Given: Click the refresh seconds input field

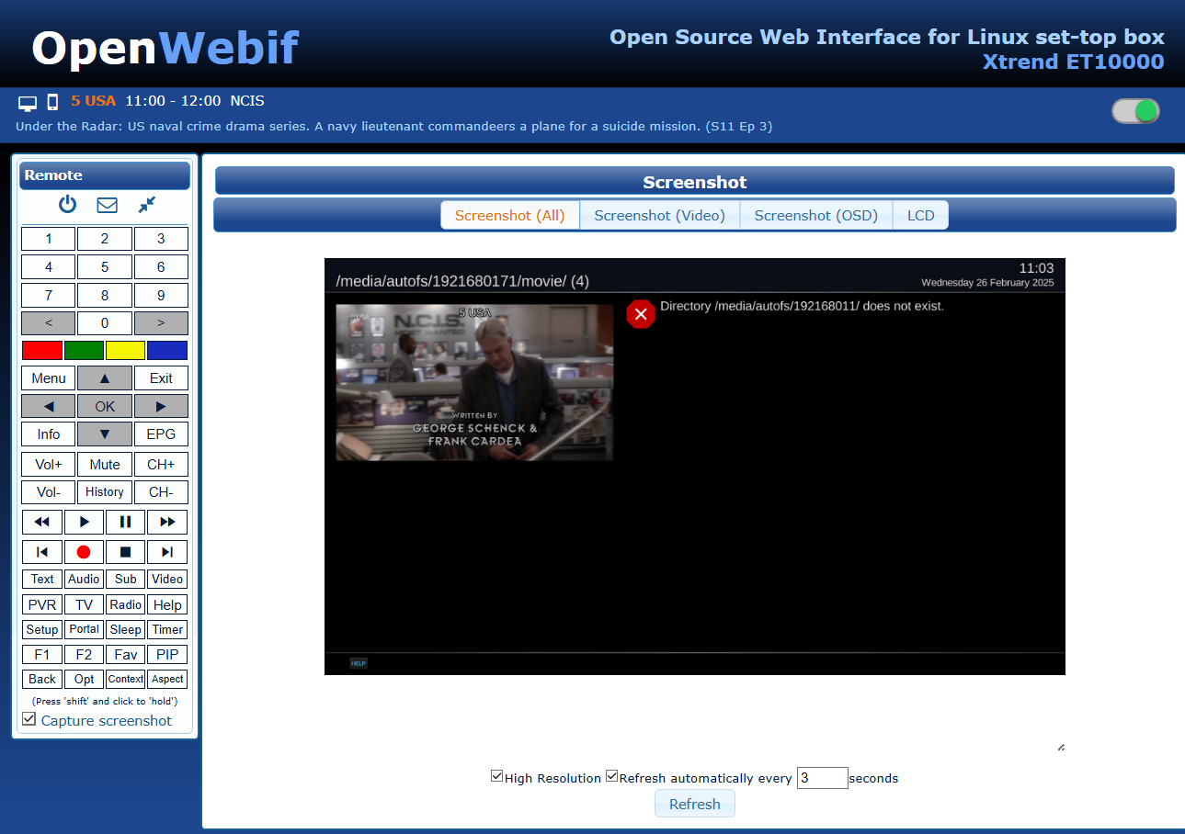Looking at the screenshot, I should (x=822, y=777).
